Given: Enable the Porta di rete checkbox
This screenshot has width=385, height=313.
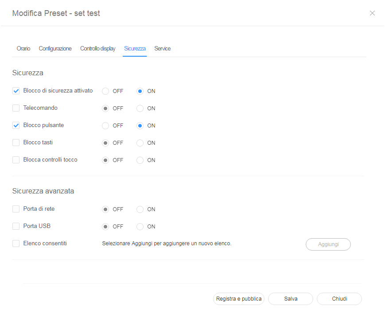Looking at the screenshot, I should [x=16, y=209].
